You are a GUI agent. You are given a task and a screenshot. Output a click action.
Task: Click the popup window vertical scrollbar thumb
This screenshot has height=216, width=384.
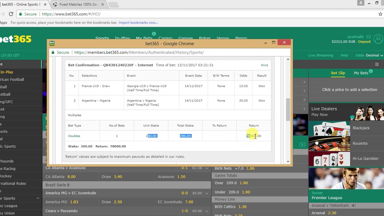click(x=288, y=109)
